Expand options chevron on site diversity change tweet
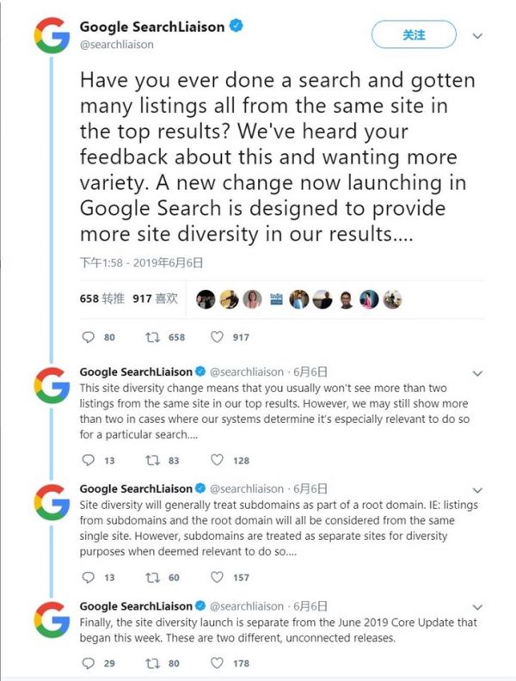 tap(478, 373)
